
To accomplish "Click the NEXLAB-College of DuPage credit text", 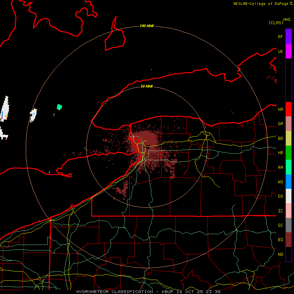I will click(x=261, y=4).
